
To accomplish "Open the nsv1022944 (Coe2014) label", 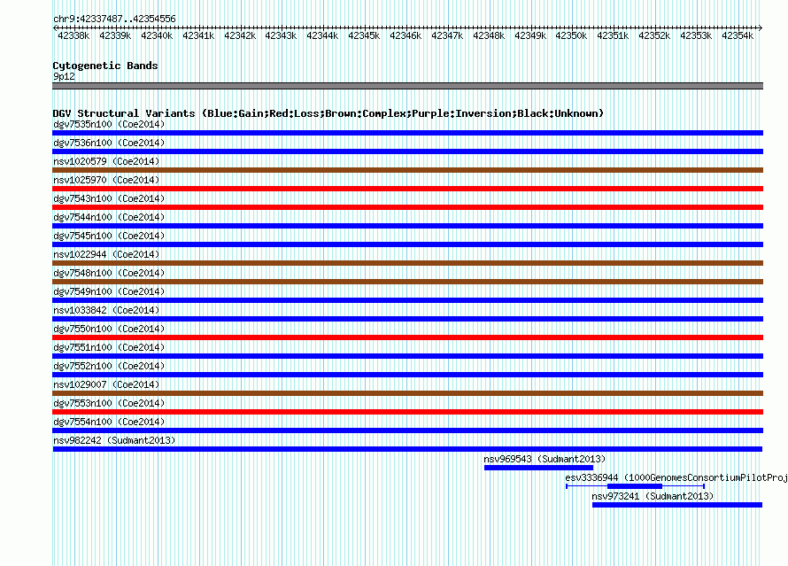I will (106, 254).
